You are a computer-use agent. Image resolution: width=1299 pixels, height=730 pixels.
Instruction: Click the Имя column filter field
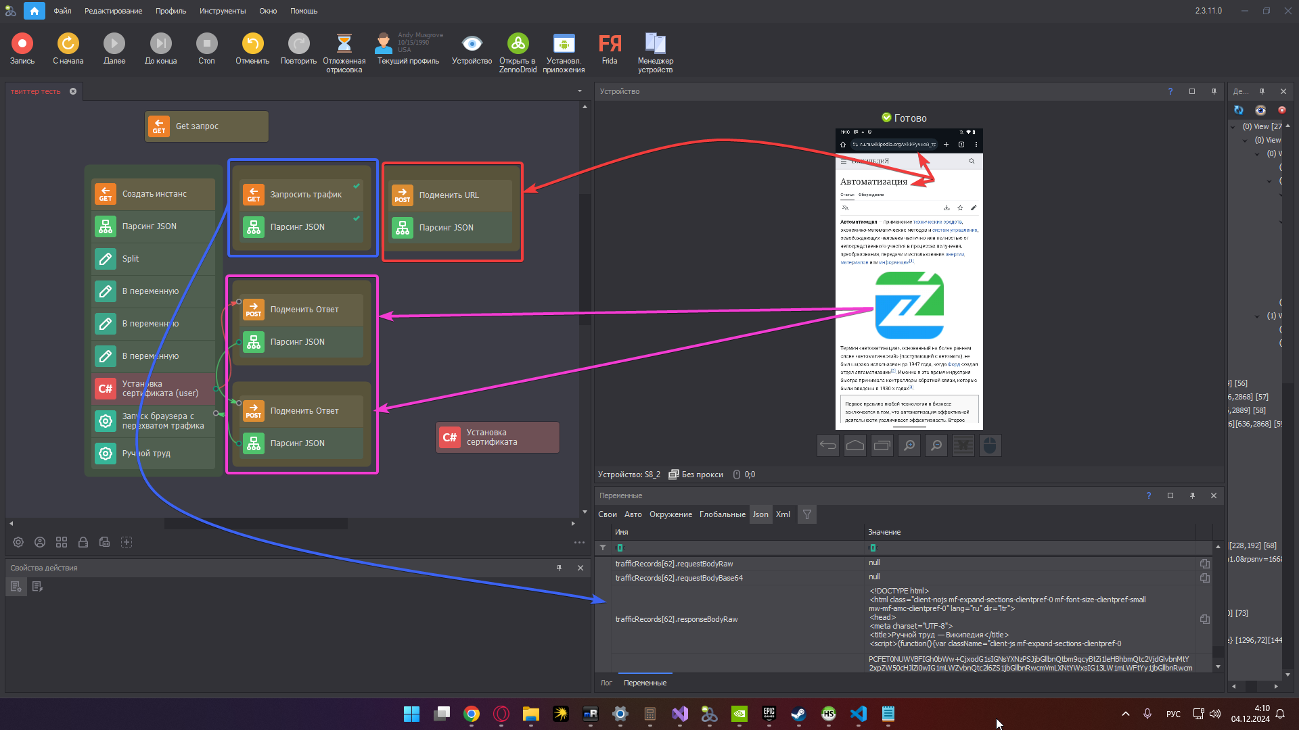(x=736, y=547)
